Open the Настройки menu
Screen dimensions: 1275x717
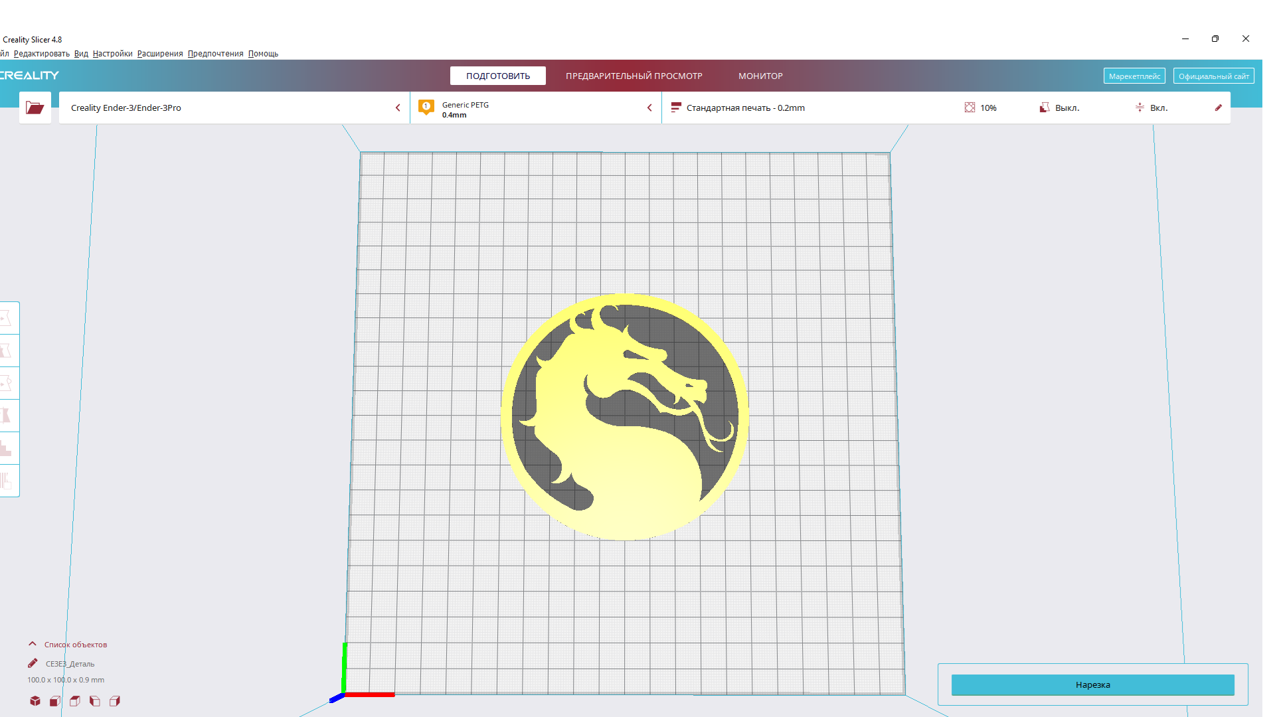(x=112, y=54)
